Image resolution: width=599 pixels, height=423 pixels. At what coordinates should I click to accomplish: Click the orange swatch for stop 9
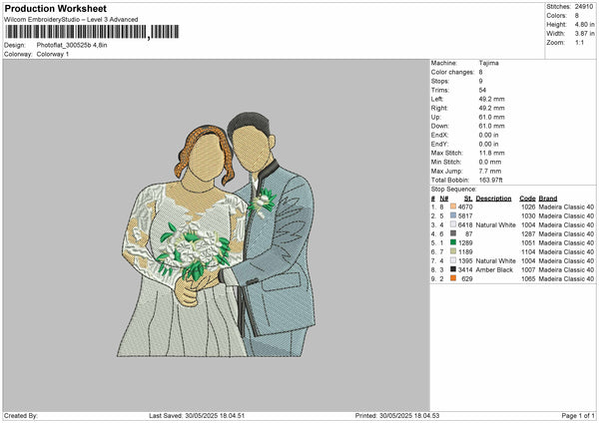click(453, 278)
